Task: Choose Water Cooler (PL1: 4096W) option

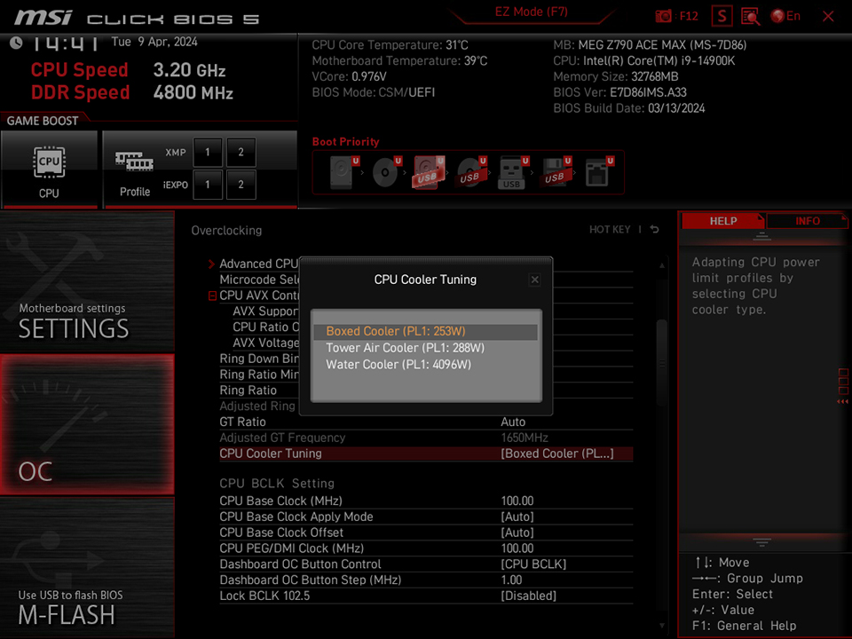Action: [x=398, y=364]
